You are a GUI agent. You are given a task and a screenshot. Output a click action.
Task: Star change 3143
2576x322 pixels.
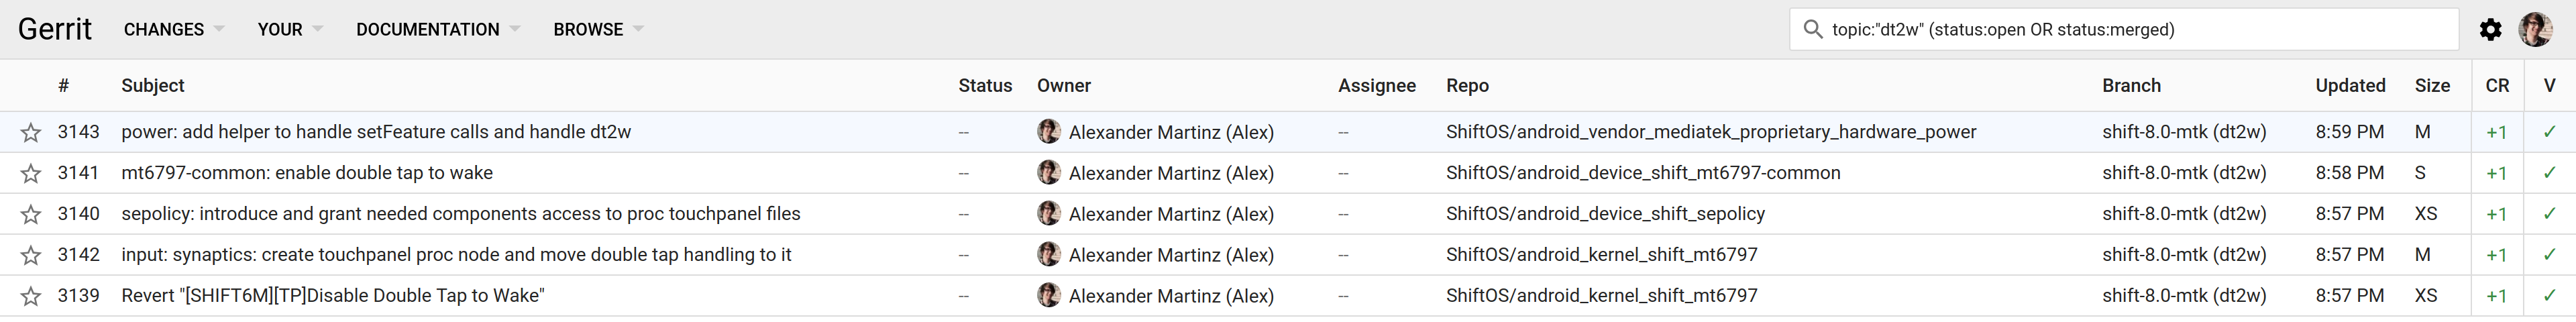pos(31,133)
